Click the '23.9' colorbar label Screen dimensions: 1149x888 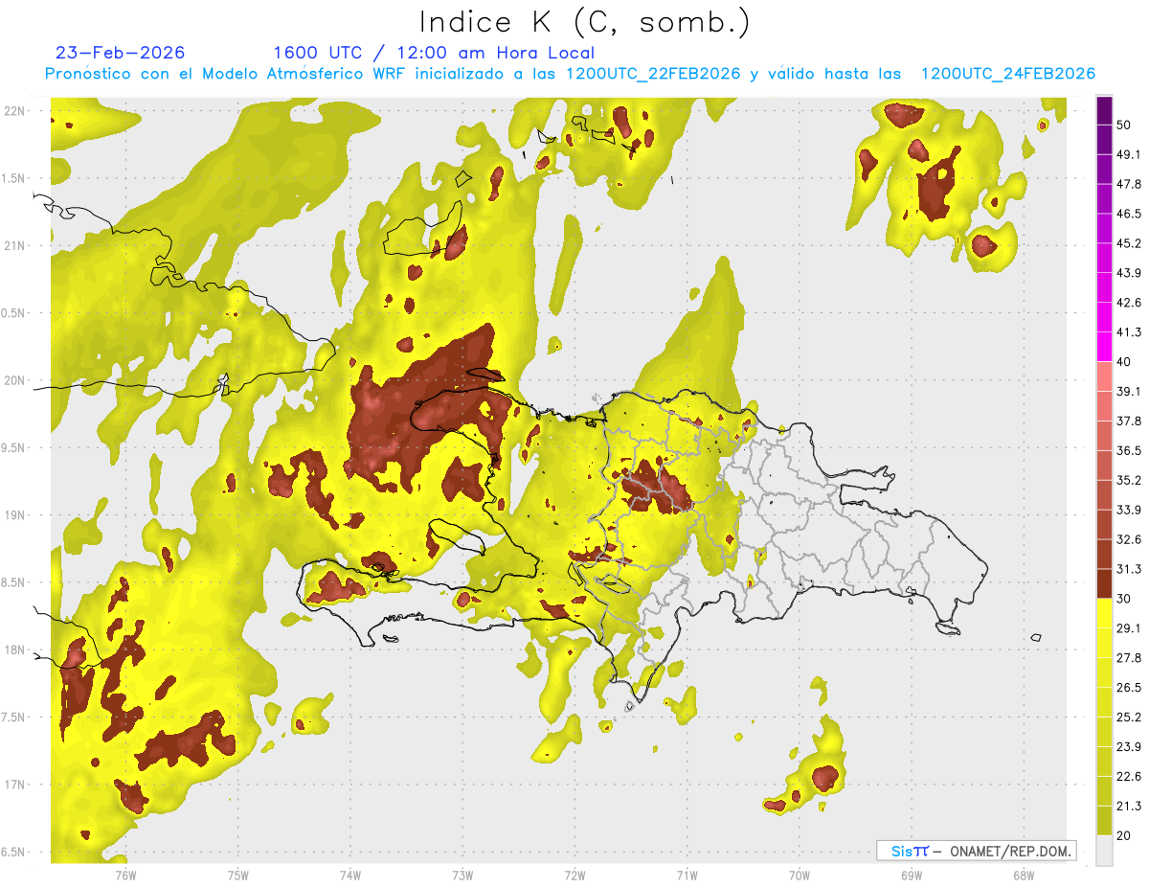click(1130, 746)
